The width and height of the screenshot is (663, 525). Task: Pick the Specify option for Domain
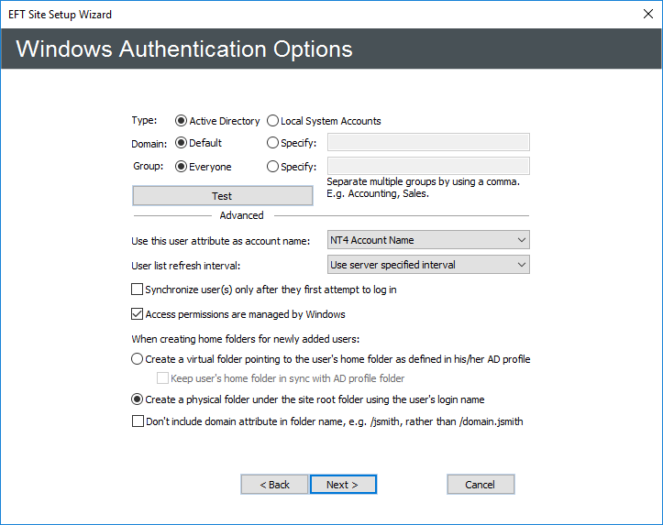point(273,143)
